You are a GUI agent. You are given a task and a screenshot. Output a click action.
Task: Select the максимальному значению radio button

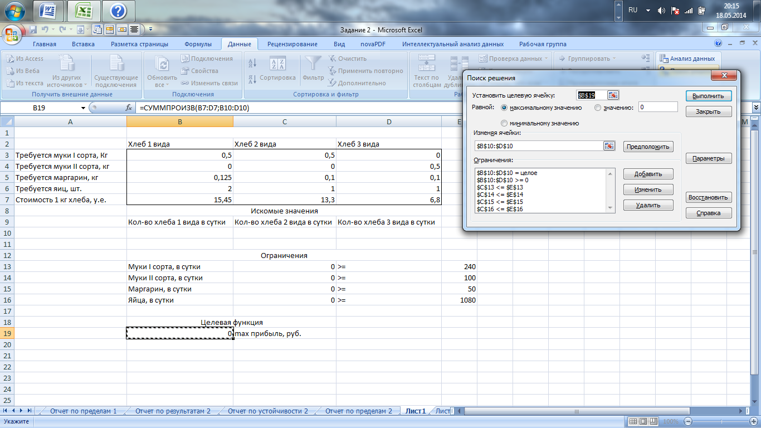point(505,108)
